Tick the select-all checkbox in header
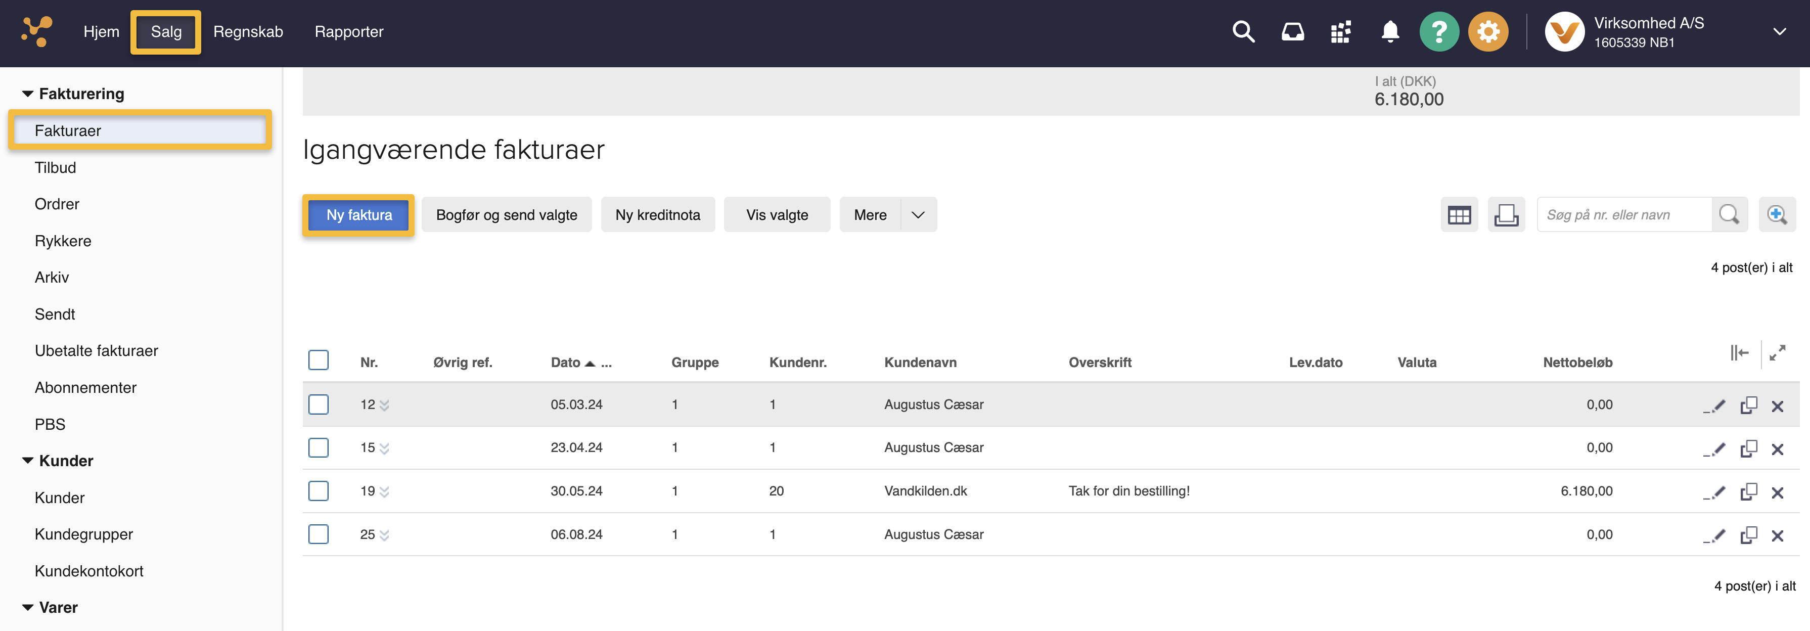Screen dimensions: 1810x631 pos(319,360)
